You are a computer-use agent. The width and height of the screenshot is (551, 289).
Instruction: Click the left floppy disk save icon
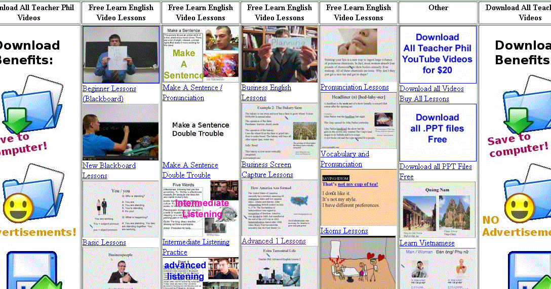34,270
